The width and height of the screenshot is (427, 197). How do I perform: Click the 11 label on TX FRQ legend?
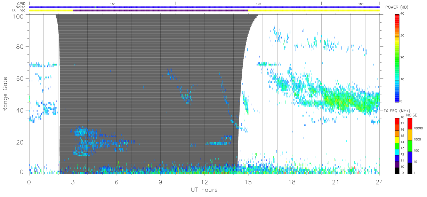pyautogui.click(x=402, y=161)
